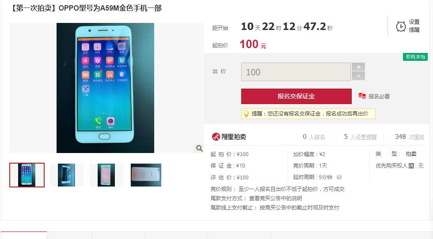
Task: Increase bid with the plus button
Action: click(x=358, y=67)
